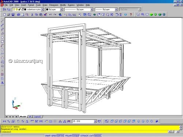Toggle ORTHO mode in status bar
The image size is (183, 137).
[x=61, y=136]
